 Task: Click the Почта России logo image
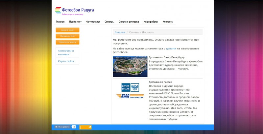130,87
